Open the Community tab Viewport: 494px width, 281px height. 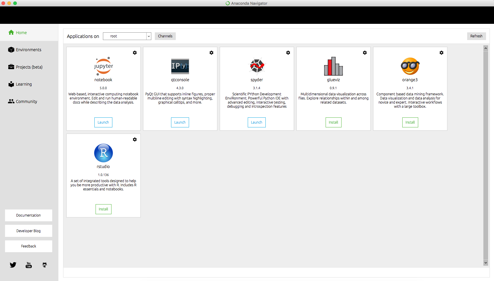pyautogui.click(x=29, y=101)
